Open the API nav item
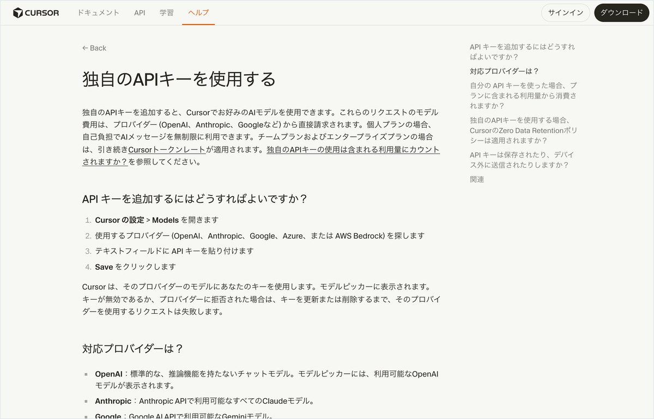Viewport: 654px width, 419px height. tap(140, 13)
